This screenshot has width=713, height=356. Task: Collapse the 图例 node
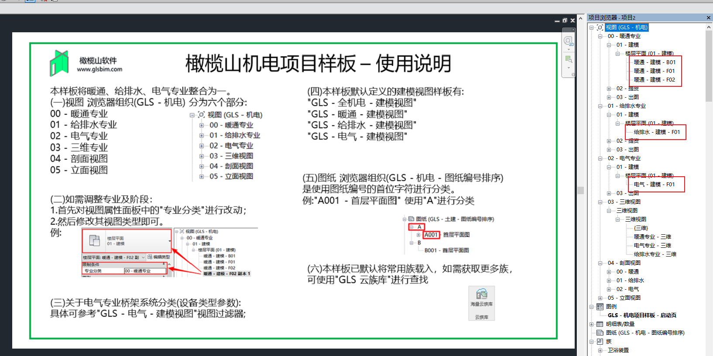(x=592, y=307)
